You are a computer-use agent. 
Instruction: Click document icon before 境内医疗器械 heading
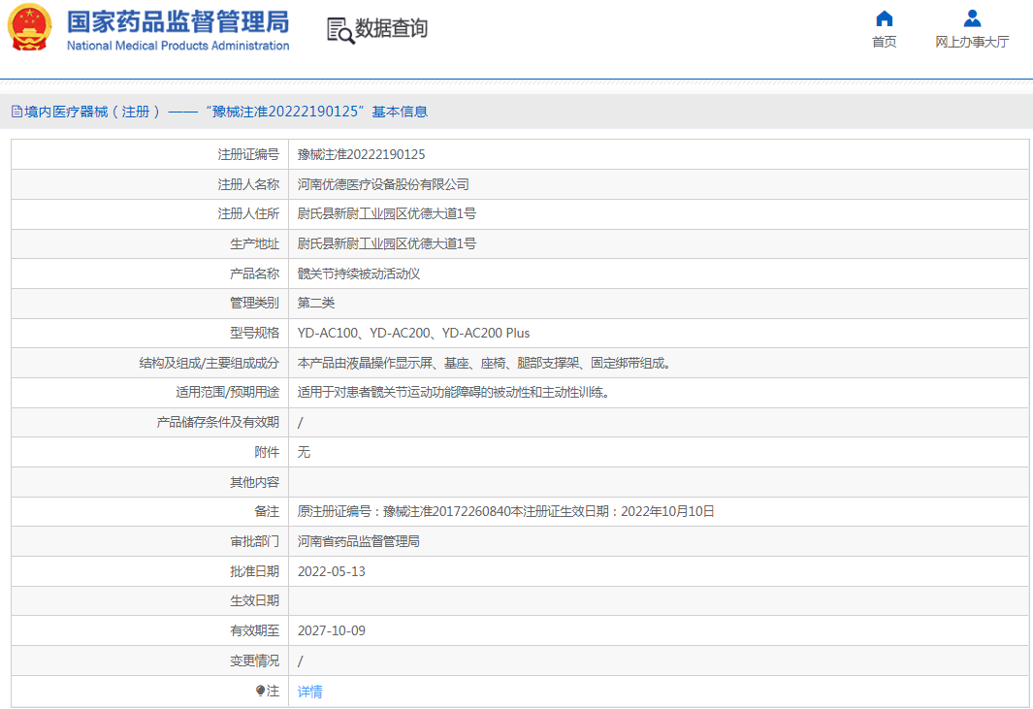pos(16,112)
